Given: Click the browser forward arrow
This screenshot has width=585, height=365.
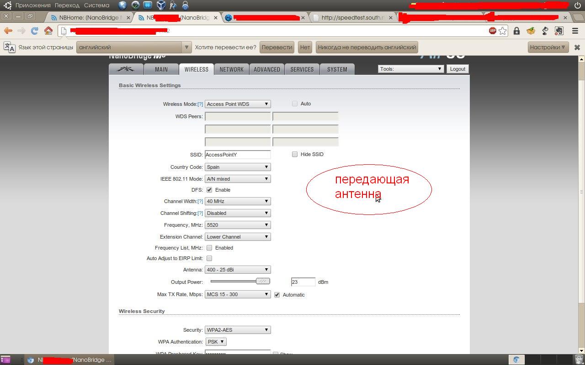Looking at the screenshot, I should [21, 31].
